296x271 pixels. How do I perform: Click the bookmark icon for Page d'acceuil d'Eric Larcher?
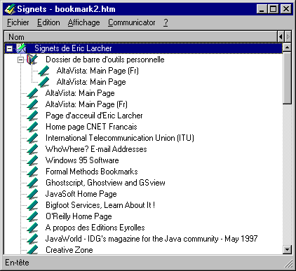pos(32,116)
